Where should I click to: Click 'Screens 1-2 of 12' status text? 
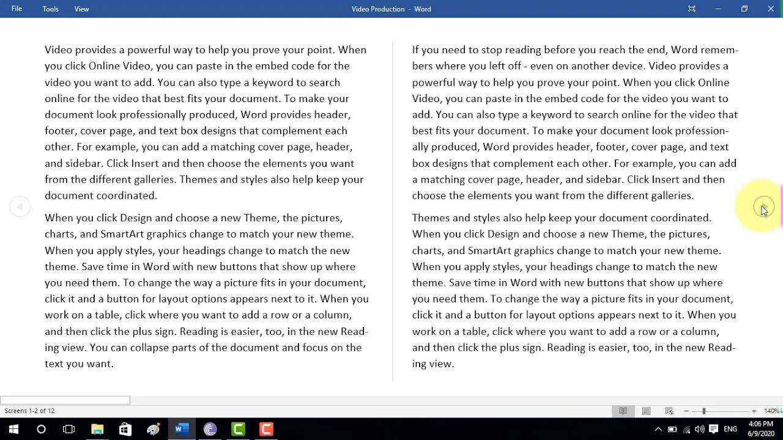pyautogui.click(x=29, y=411)
